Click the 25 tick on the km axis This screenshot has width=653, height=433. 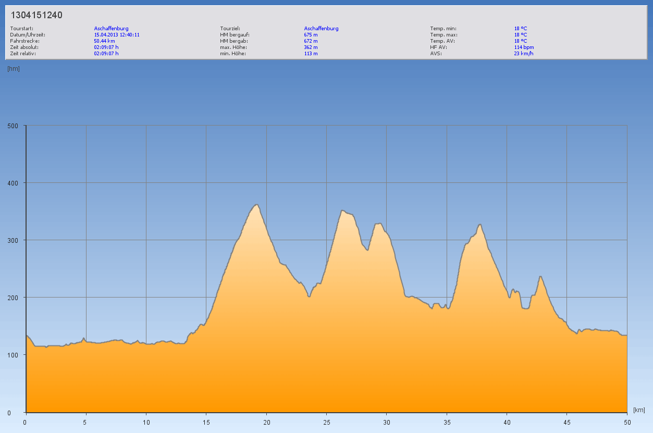pos(326,422)
